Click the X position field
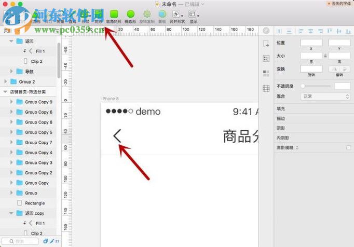Image resolution: width=354 pixels, height=247 pixels. pos(311,43)
